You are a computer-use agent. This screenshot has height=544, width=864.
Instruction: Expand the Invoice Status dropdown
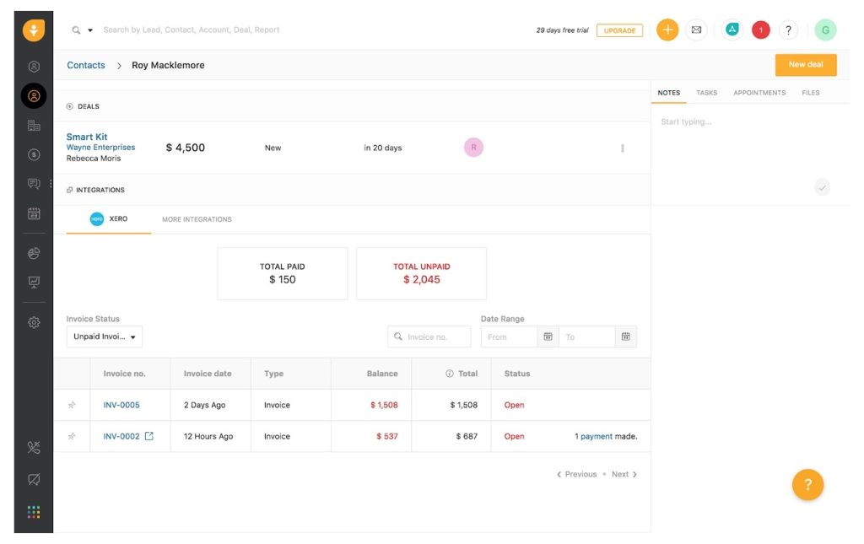105,337
